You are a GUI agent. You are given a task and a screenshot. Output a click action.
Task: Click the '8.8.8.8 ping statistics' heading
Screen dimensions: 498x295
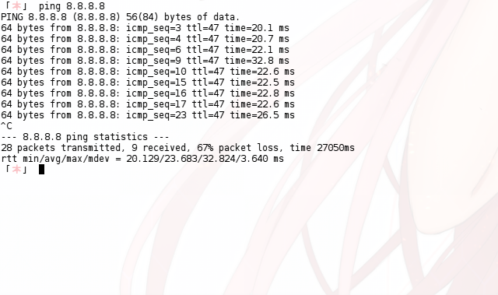point(85,137)
